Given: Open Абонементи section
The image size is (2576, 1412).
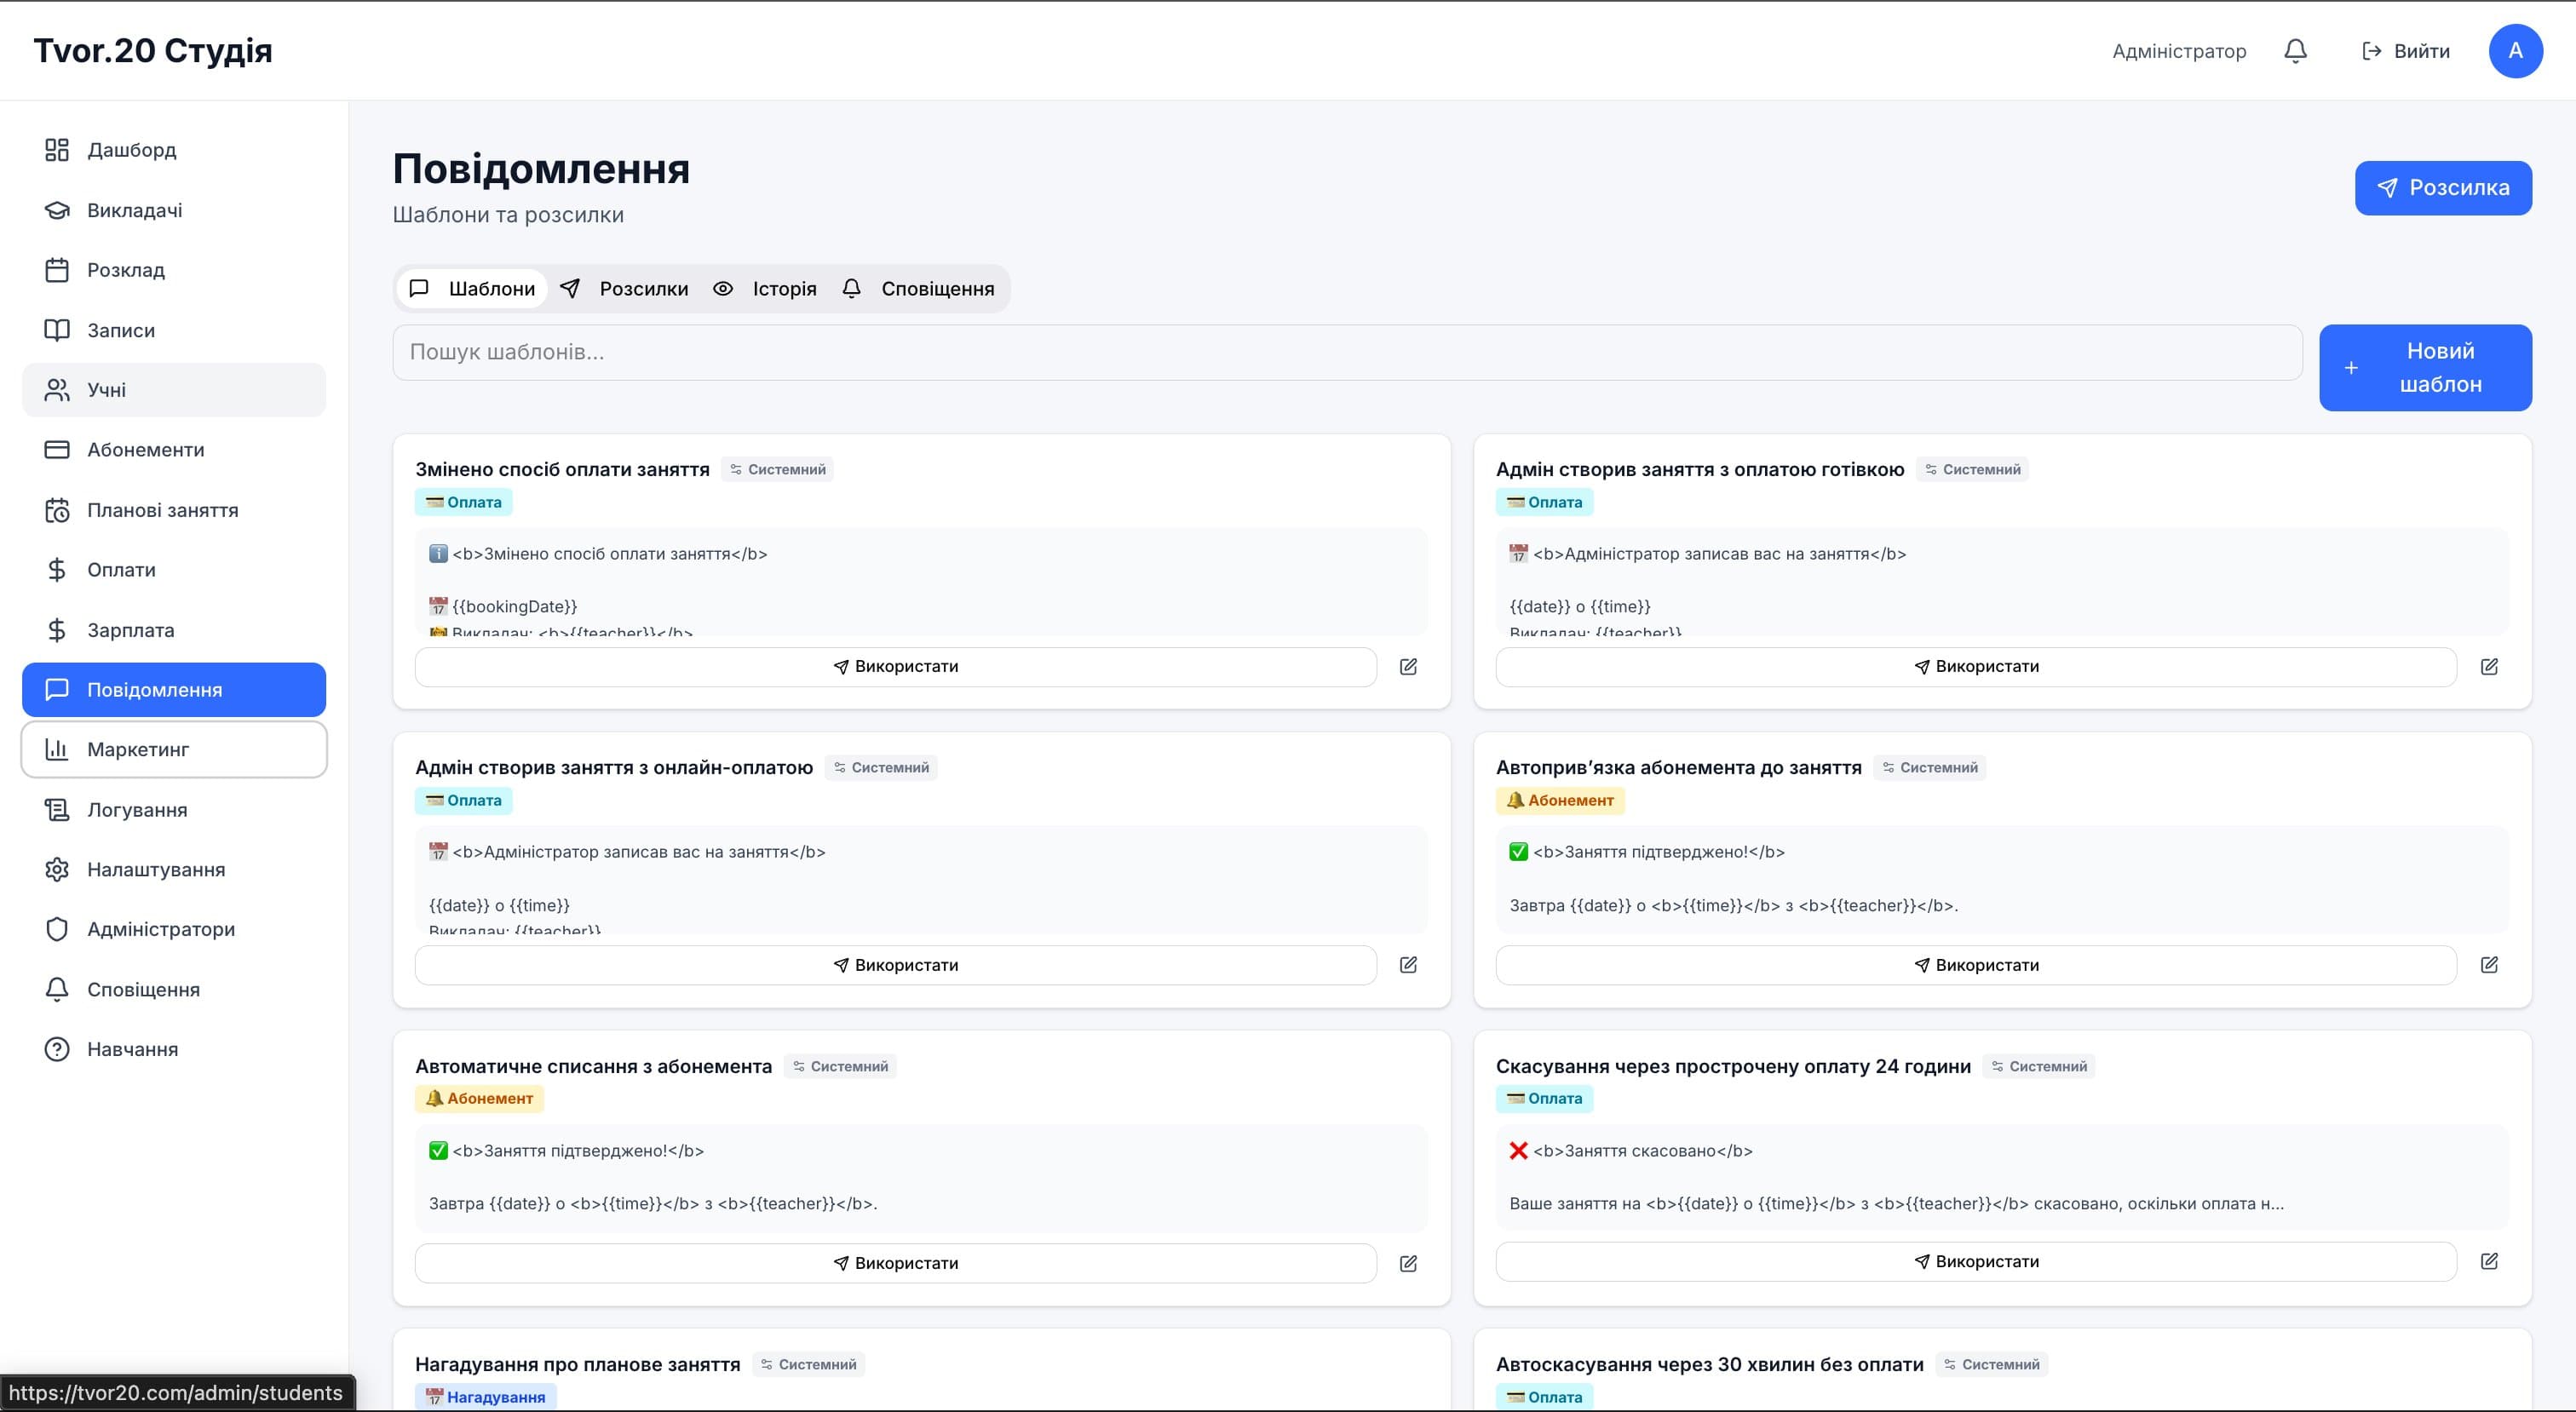Looking at the screenshot, I should (174, 450).
